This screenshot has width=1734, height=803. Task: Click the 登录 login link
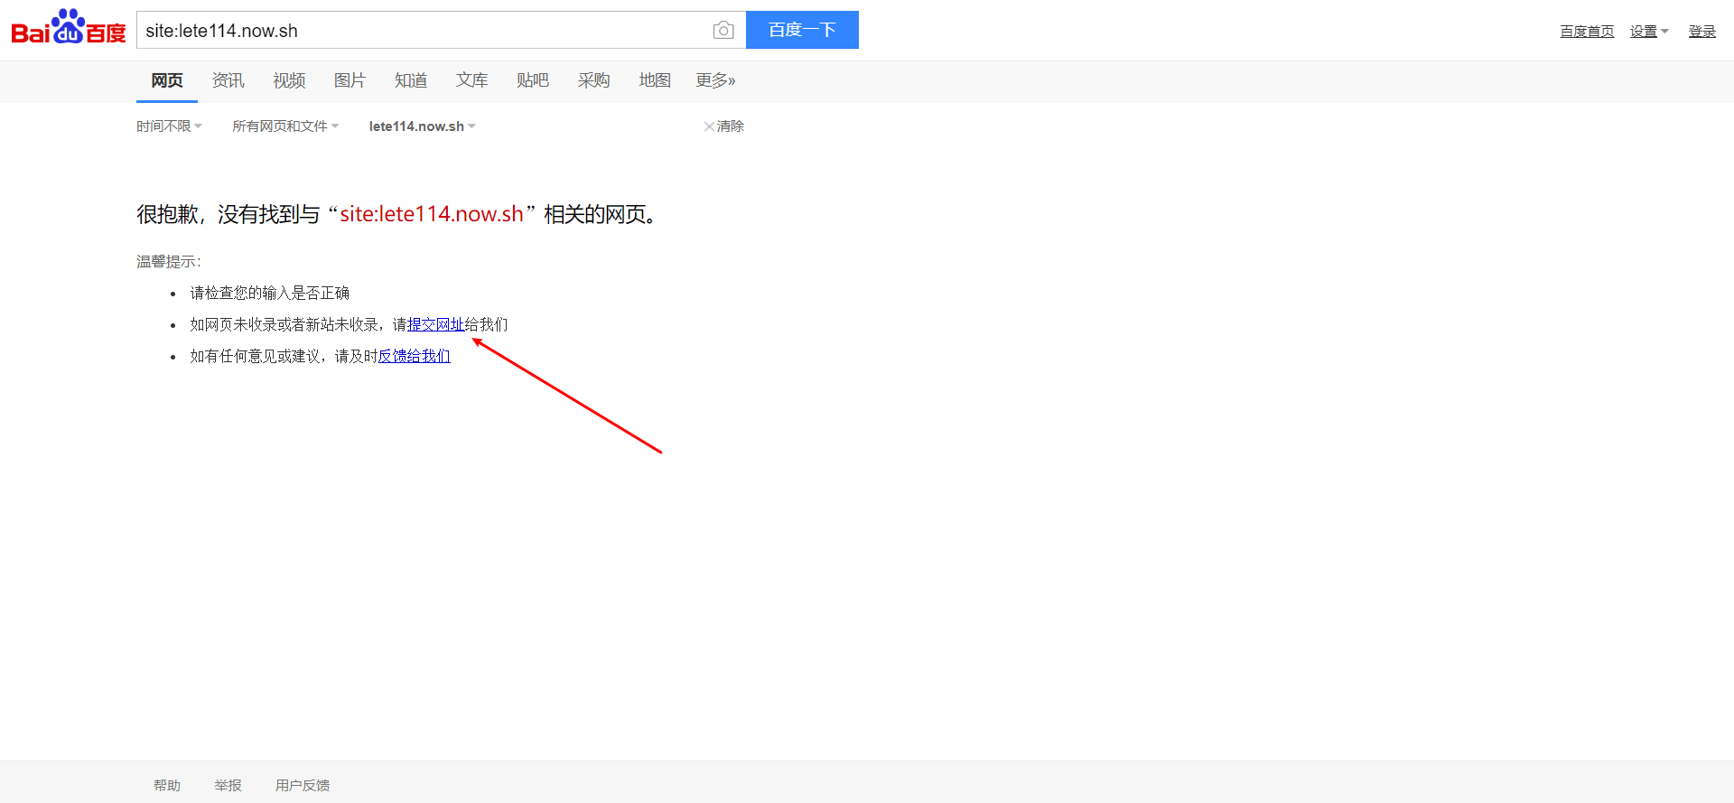pos(1701,32)
